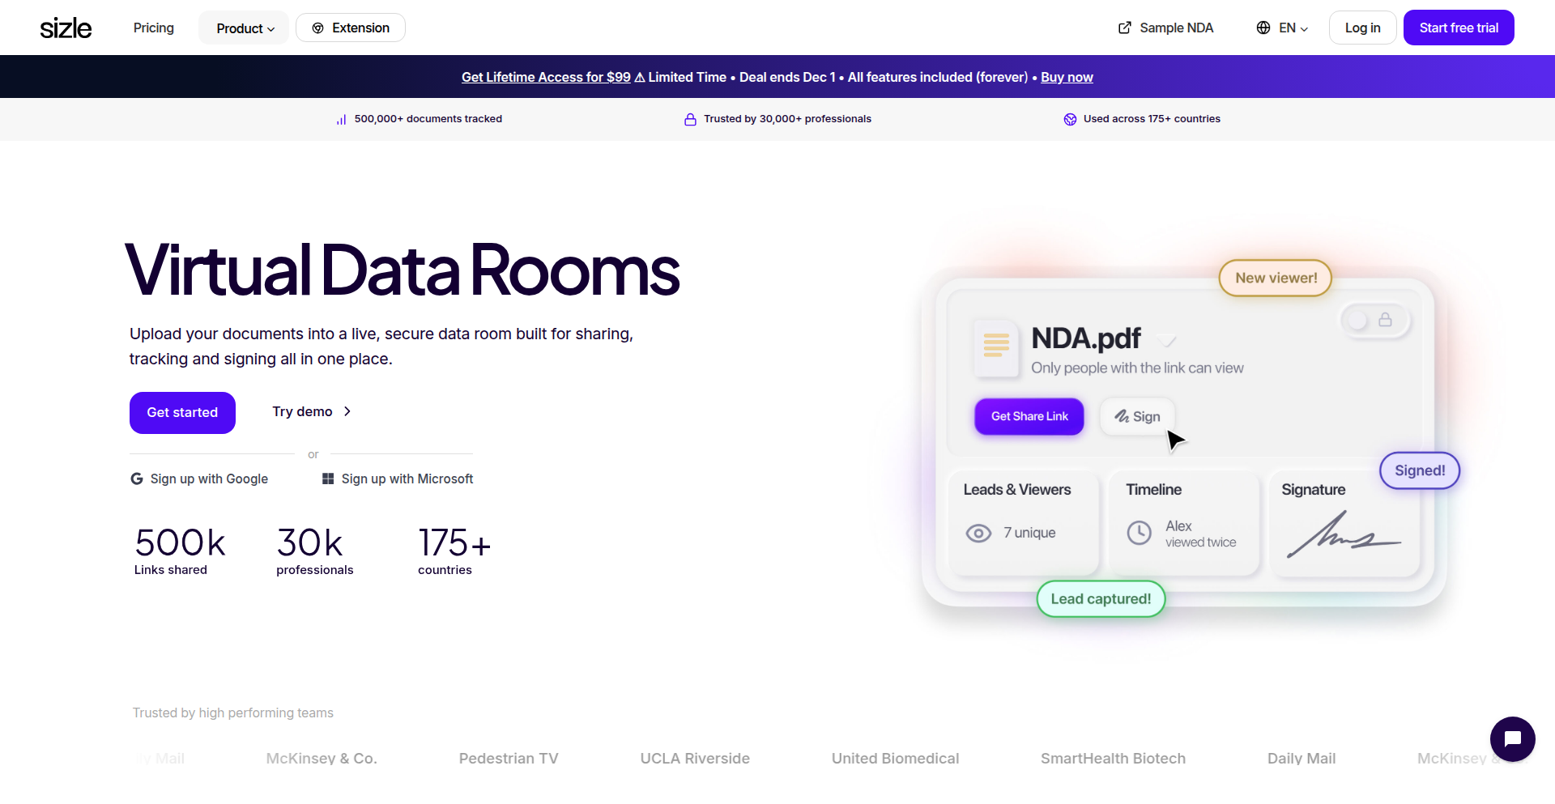The image size is (1555, 804).
Task: Click the globe language icon
Action: pos(1263,28)
